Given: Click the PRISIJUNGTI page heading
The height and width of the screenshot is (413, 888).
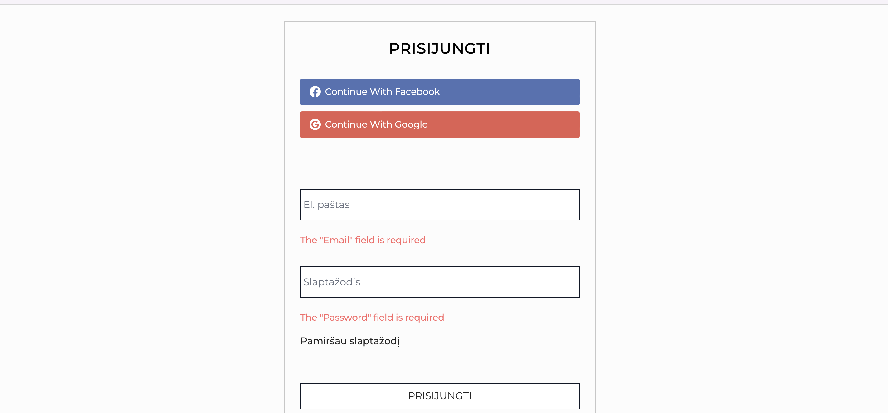Looking at the screenshot, I should tap(440, 48).
